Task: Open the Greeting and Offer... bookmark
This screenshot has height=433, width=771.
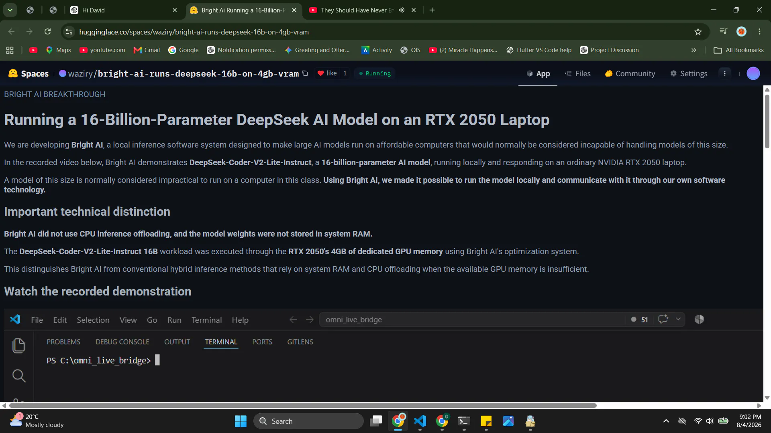Action: [x=317, y=50]
